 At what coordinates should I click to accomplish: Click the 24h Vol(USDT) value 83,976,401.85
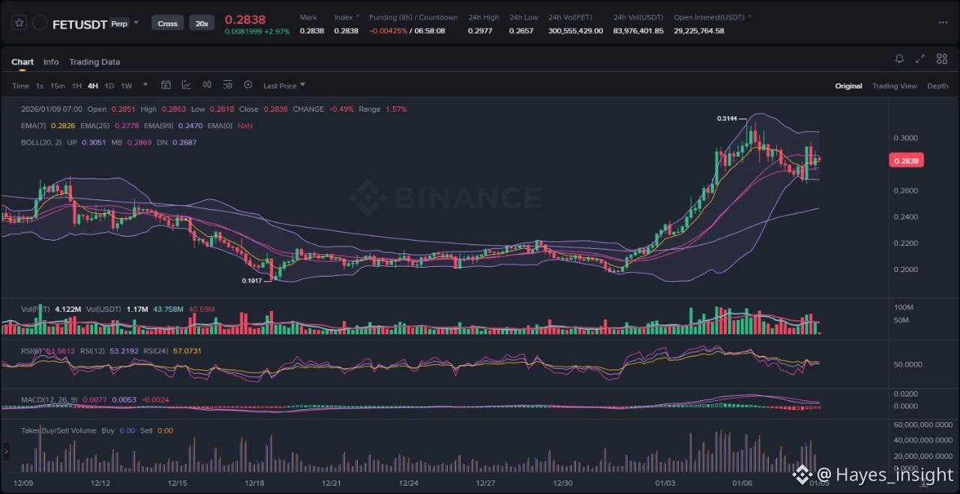click(x=638, y=31)
